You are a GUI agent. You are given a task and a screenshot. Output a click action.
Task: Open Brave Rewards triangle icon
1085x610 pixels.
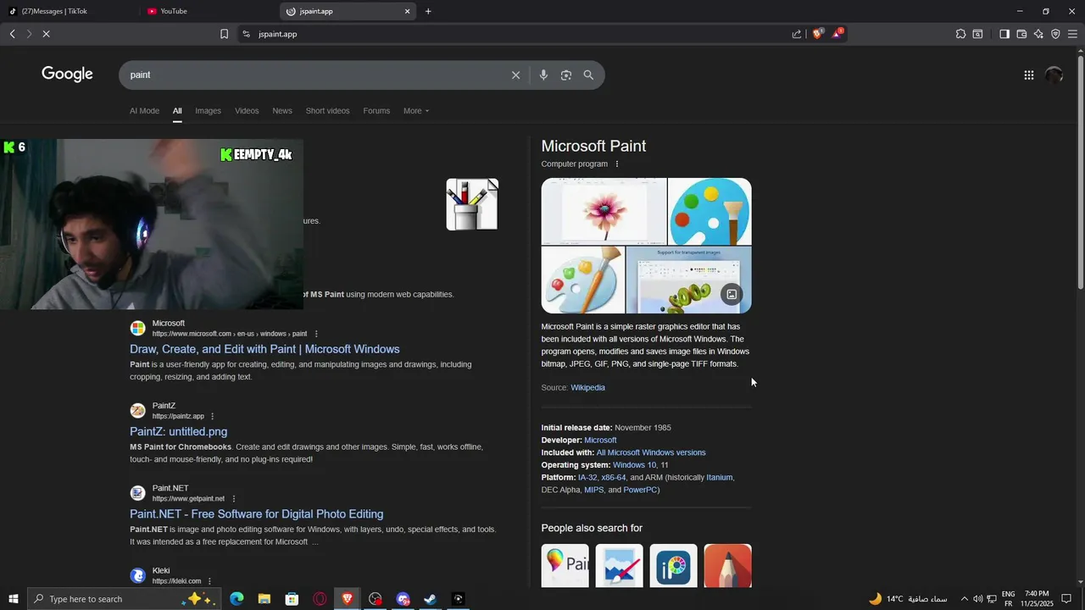(837, 34)
